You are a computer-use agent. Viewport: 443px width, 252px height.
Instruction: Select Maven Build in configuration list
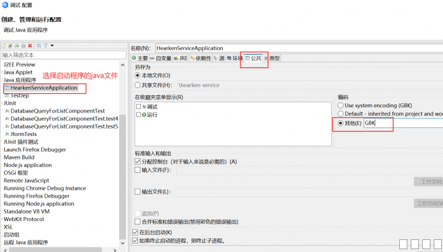(x=19, y=157)
